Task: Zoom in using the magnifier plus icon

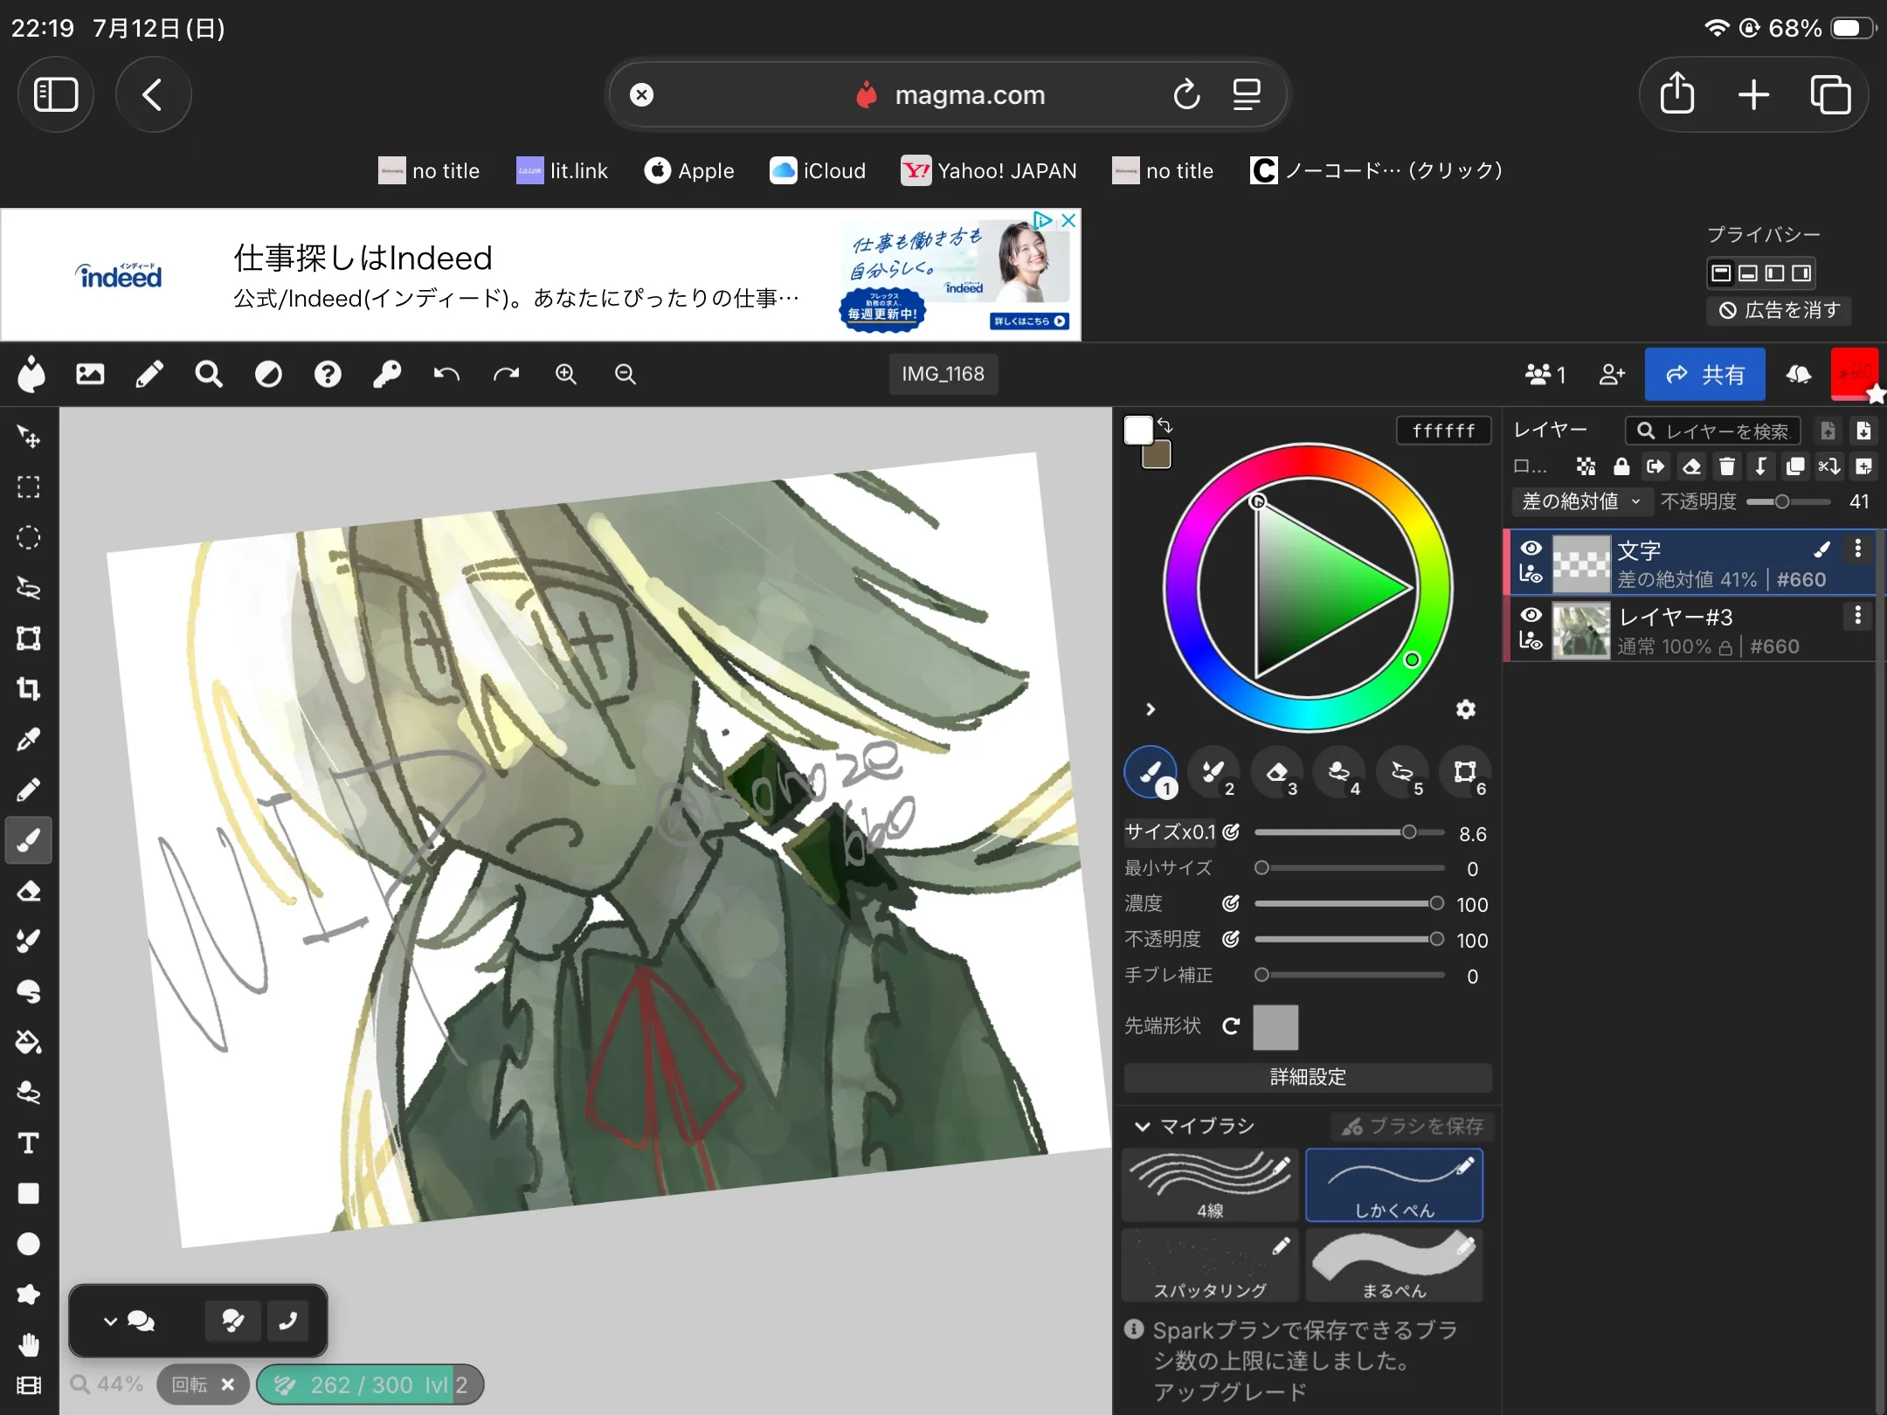Action: click(566, 375)
